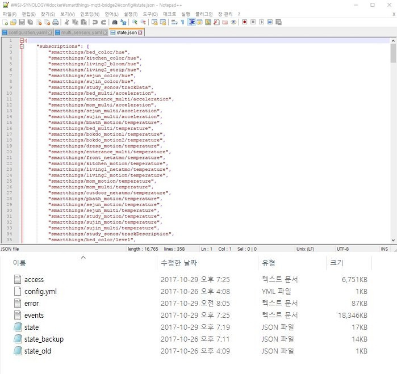
Task: Toggle synchronized vertical scrolling
Action: point(154,22)
